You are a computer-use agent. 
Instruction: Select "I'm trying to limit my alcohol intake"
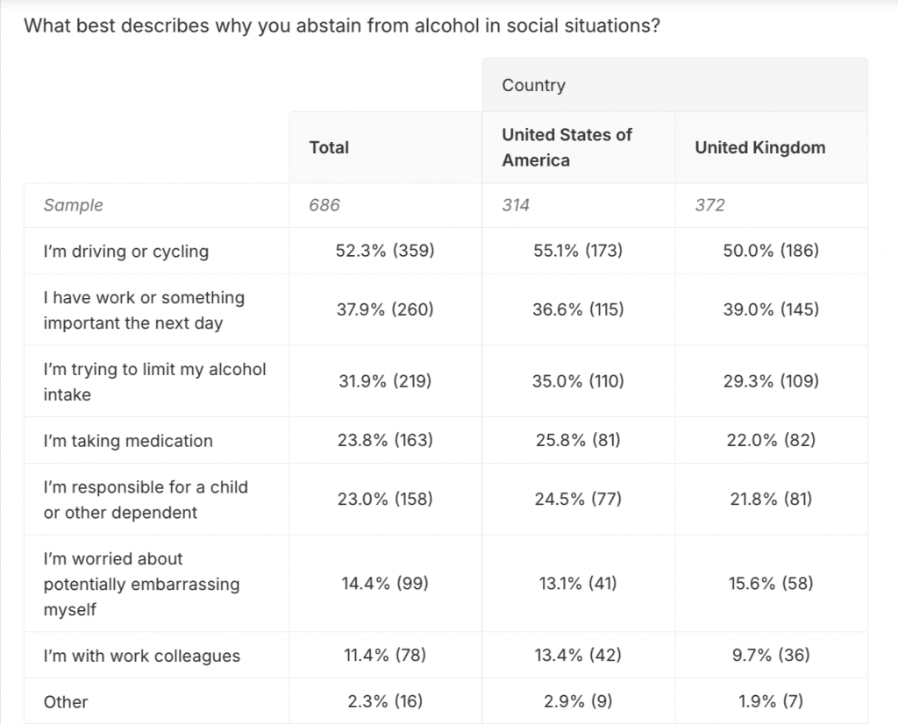(154, 382)
